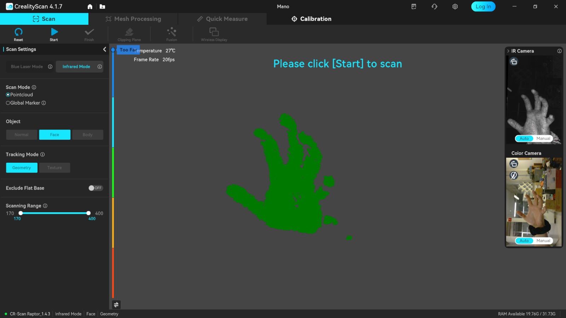This screenshot has width=566, height=318.
Task: Click the distance indicator color bar
Action: tap(113, 173)
